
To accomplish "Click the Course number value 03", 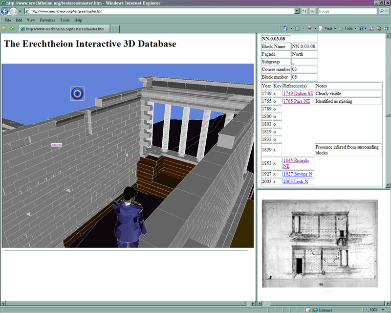I will pyautogui.click(x=304, y=69).
